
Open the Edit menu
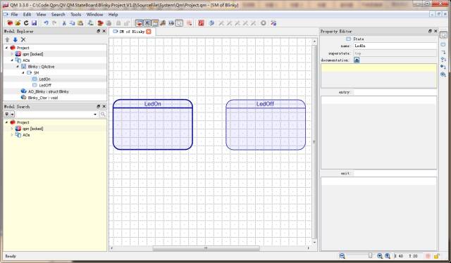(27, 14)
